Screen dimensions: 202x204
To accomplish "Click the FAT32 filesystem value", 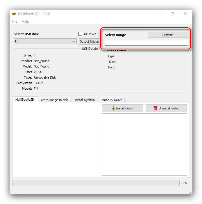I will click(38, 83).
